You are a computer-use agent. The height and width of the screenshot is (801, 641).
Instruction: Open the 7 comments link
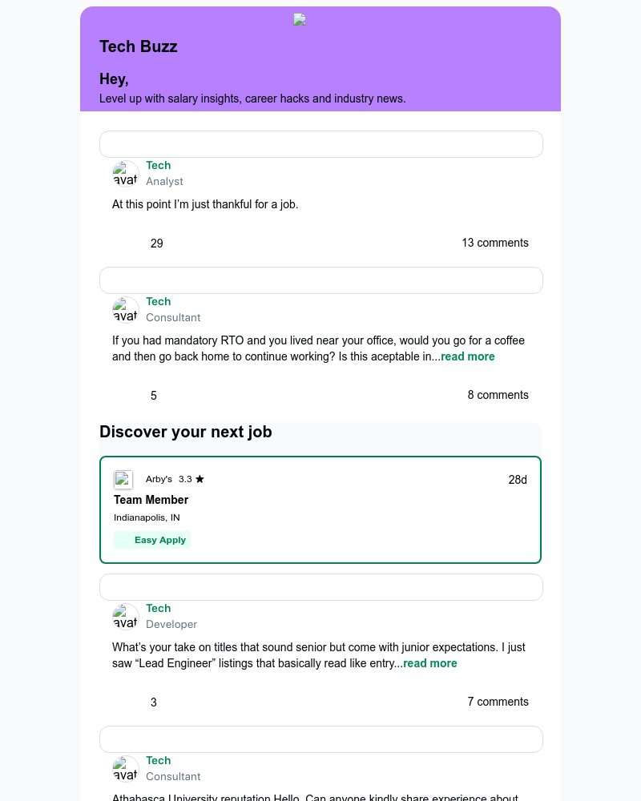click(x=498, y=702)
